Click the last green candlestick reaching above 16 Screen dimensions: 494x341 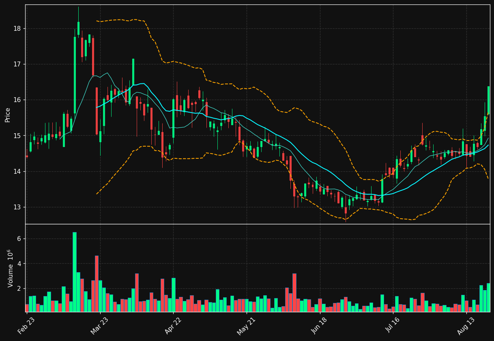(488, 100)
